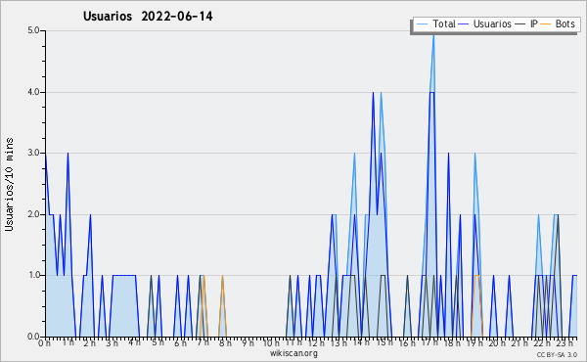
Task: Click the x-axis label '18 h'
Action: click(452, 343)
